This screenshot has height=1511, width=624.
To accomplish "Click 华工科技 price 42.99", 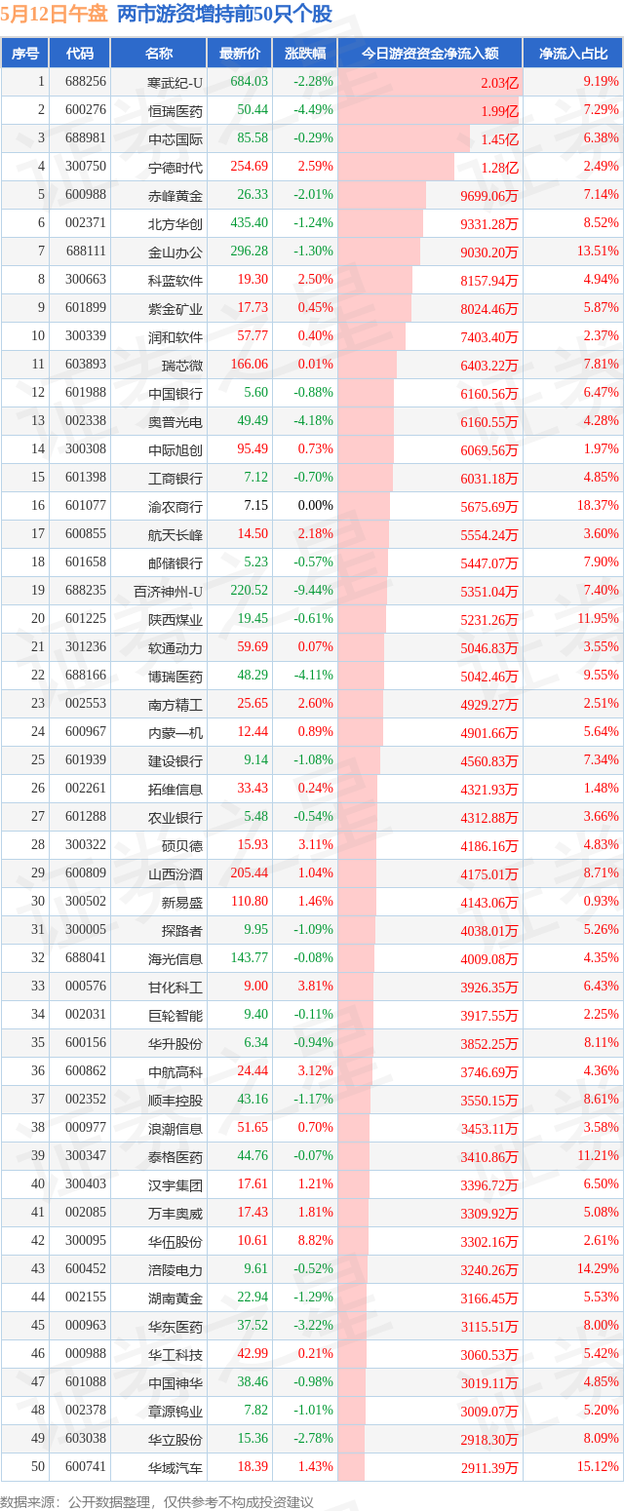I will 252,1354.
